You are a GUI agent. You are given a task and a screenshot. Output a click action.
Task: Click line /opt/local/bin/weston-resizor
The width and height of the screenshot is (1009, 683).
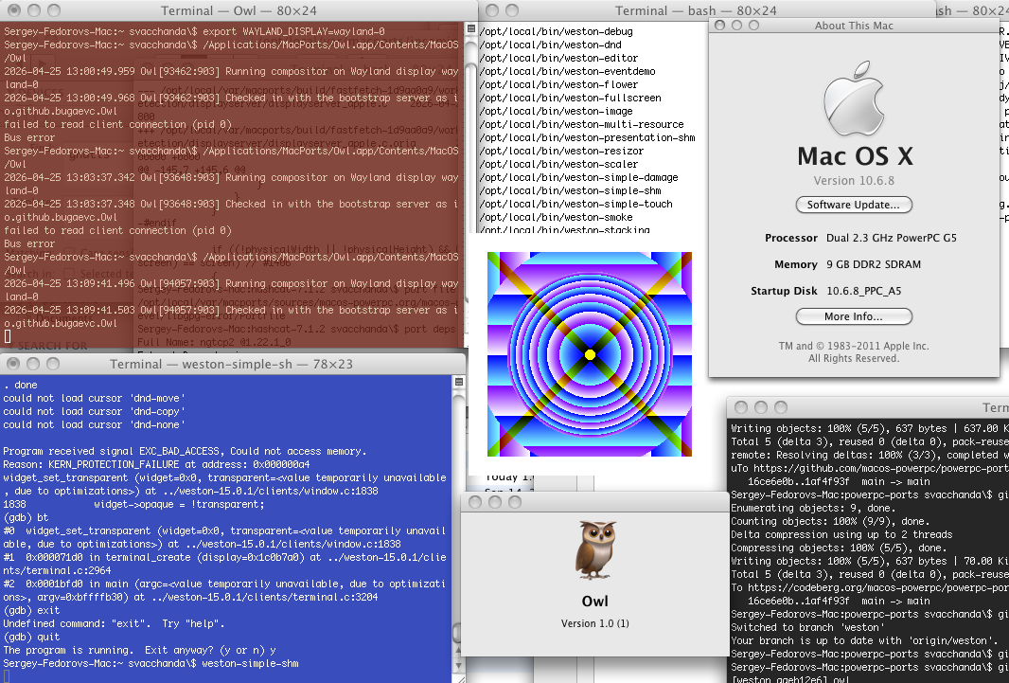[x=562, y=151]
